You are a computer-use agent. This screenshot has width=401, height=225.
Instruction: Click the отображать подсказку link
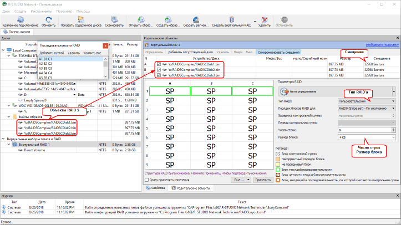(382, 45)
